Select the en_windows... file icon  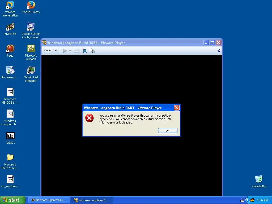coord(10,181)
